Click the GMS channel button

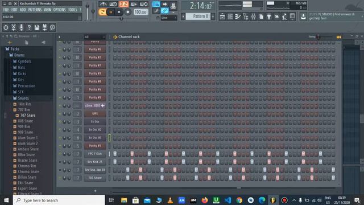click(95, 114)
